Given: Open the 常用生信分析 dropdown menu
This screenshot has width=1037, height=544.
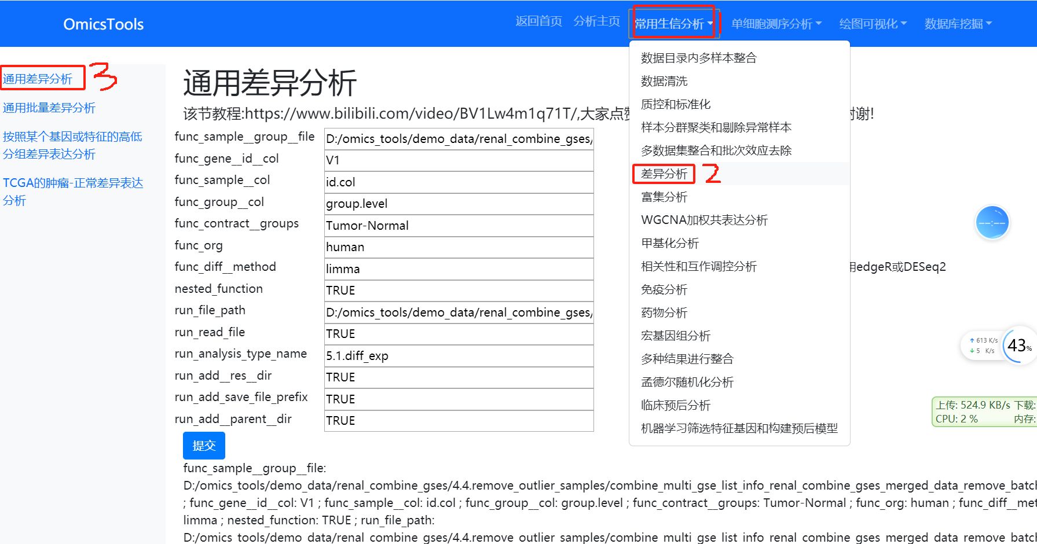Looking at the screenshot, I should (673, 24).
